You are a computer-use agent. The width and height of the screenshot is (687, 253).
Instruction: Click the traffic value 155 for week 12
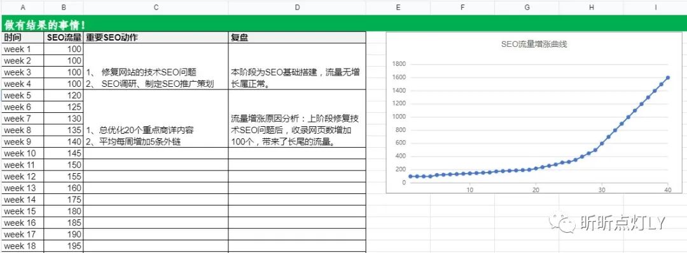tap(64, 176)
